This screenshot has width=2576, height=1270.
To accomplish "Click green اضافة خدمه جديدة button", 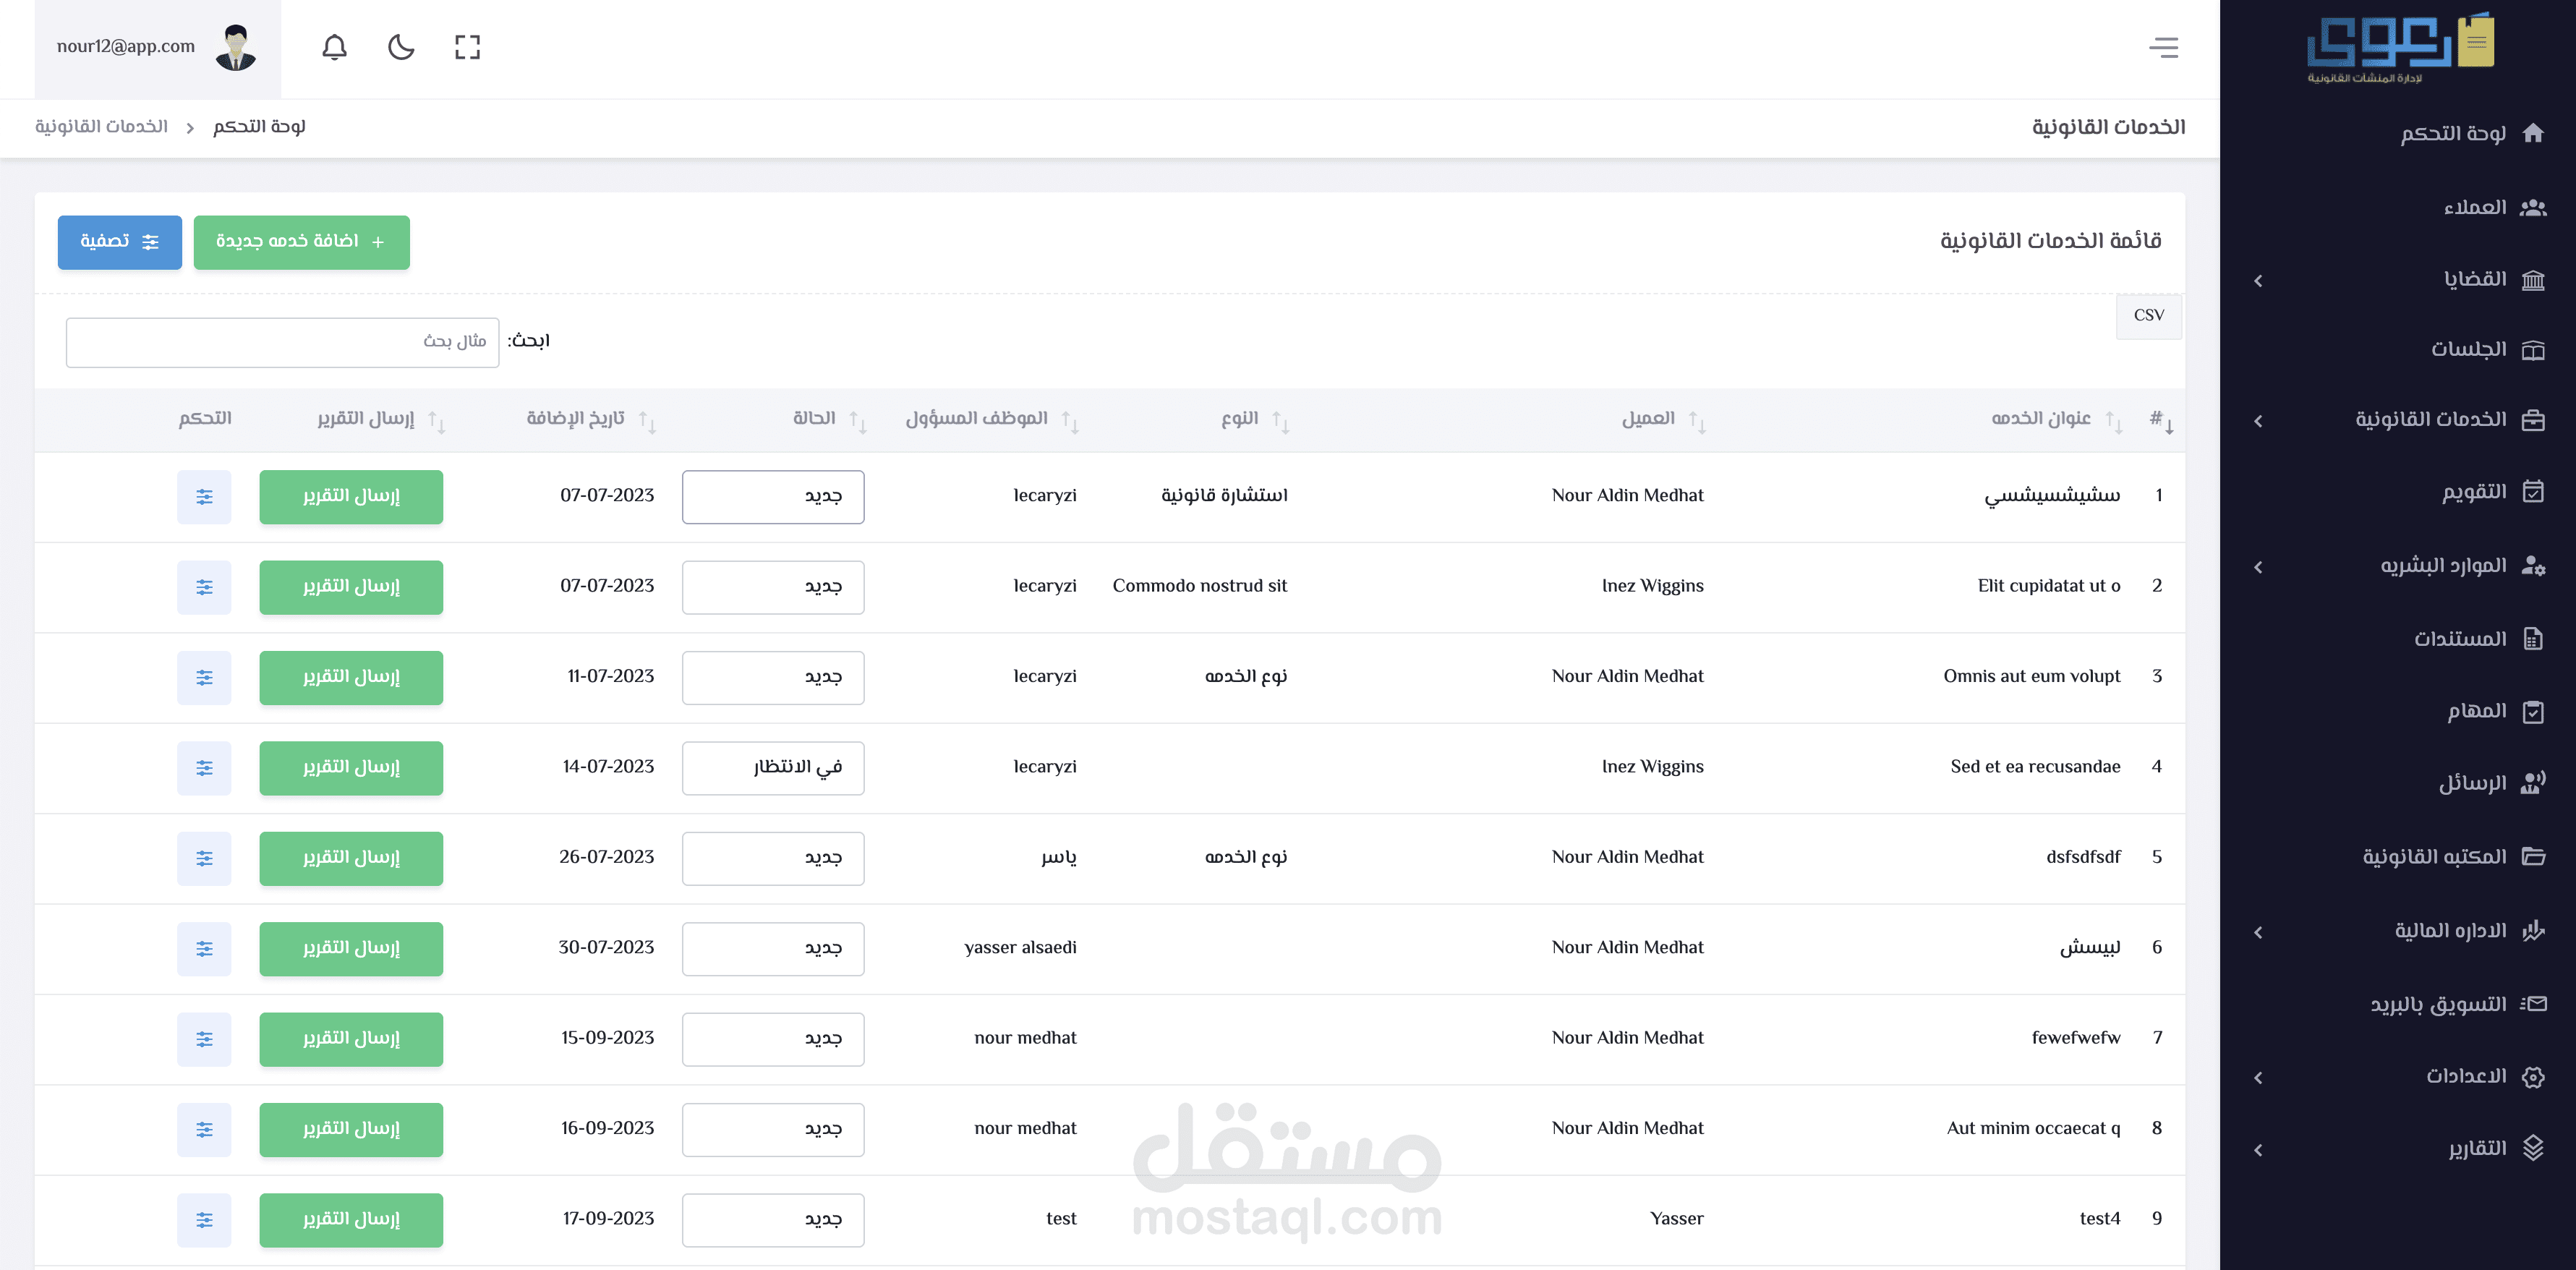I will click(301, 242).
